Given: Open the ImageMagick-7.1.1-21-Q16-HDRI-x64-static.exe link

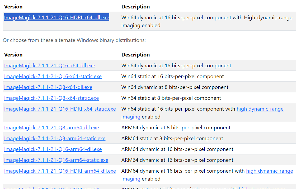Looking at the screenshot, I should (x=60, y=109).
